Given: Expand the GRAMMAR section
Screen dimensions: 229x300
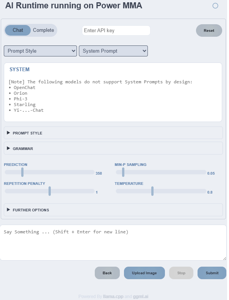Looking at the screenshot, I should click(x=23, y=148).
